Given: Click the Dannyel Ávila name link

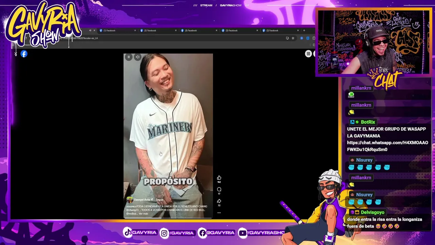Looking at the screenshot, I should click(142, 200).
